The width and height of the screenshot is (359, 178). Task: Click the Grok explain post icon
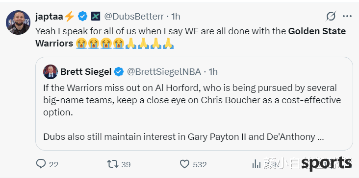click(x=331, y=16)
